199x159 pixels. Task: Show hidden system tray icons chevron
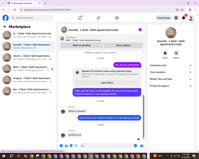pos(168,156)
